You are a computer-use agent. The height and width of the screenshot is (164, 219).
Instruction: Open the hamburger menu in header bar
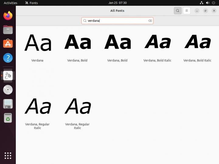[186, 11]
